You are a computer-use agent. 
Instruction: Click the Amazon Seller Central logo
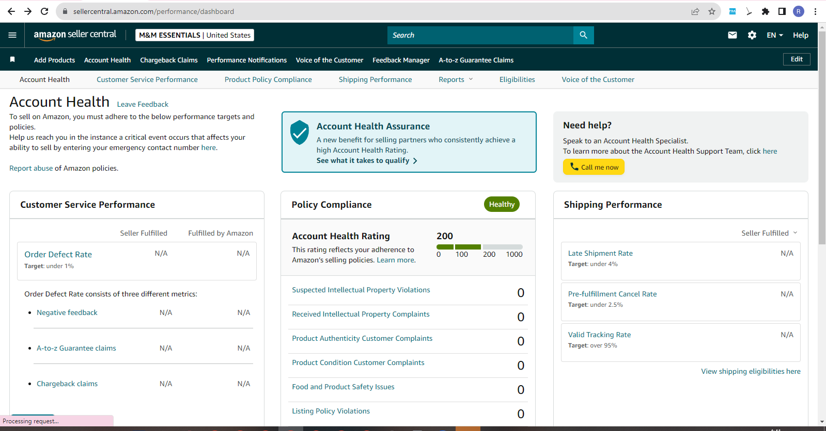pyautogui.click(x=75, y=35)
